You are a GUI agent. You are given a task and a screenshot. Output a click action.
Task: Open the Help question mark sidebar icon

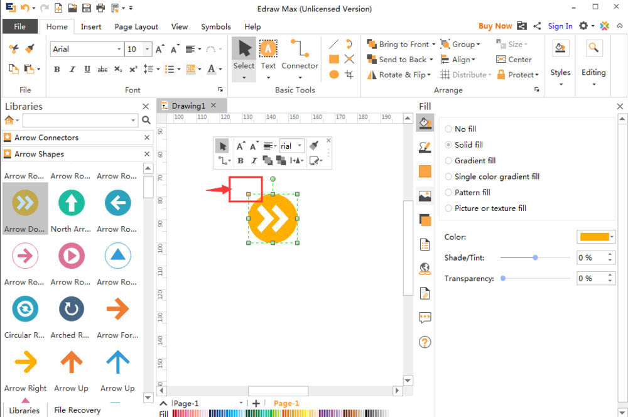[x=425, y=342]
